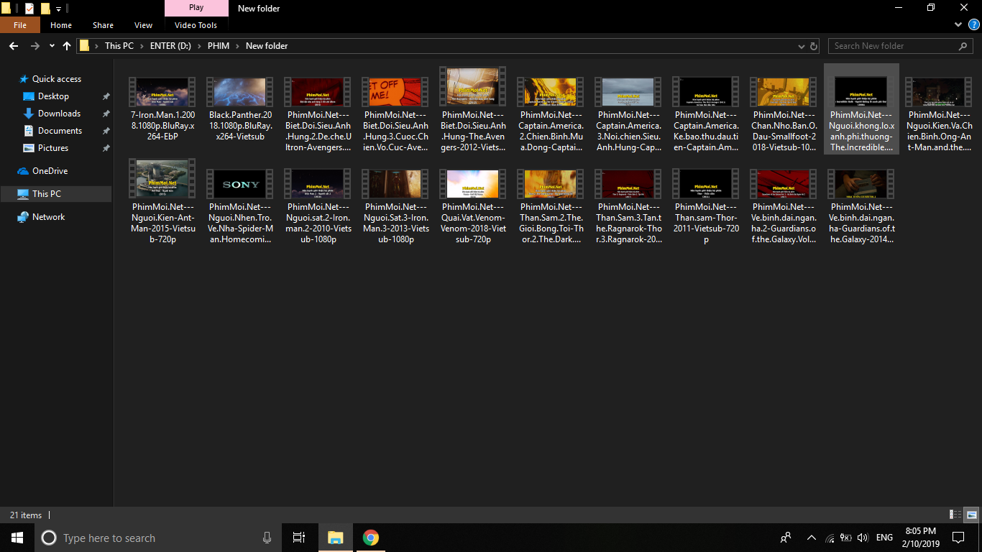The height and width of the screenshot is (552, 982).
Task: Select Captain.America.3 Noi.chien video icon
Action: 628,92
